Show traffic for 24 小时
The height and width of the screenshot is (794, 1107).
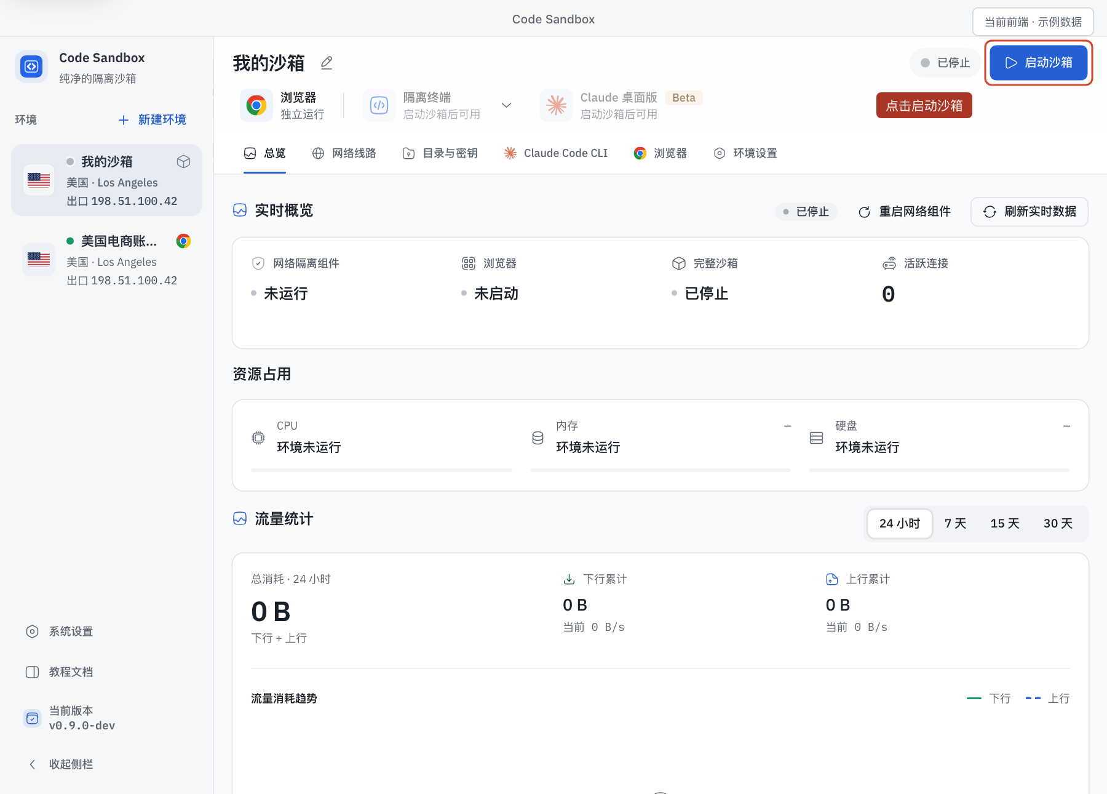coord(900,523)
